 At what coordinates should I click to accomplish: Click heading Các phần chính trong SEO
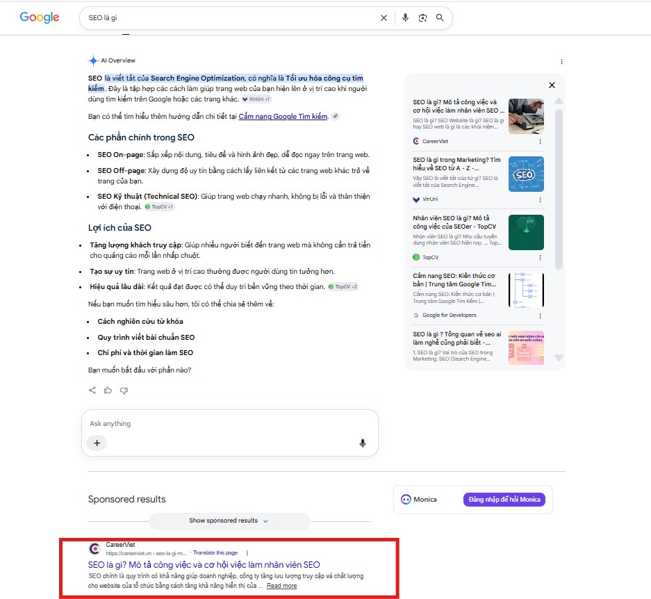click(141, 138)
